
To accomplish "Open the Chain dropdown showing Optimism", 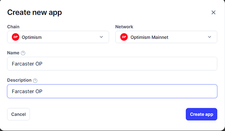I will (58, 37).
